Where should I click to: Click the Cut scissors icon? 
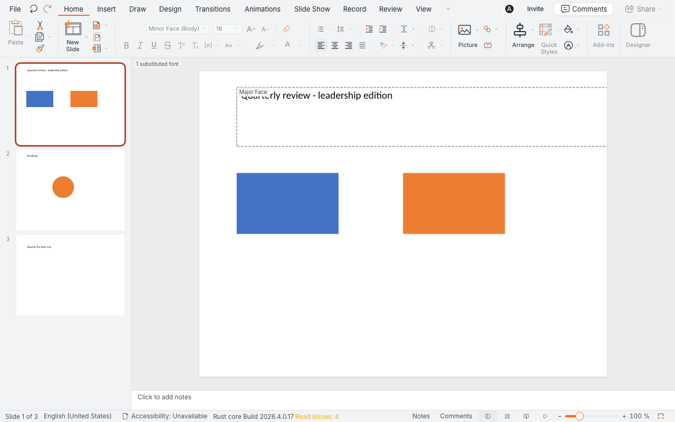click(x=40, y=25)
